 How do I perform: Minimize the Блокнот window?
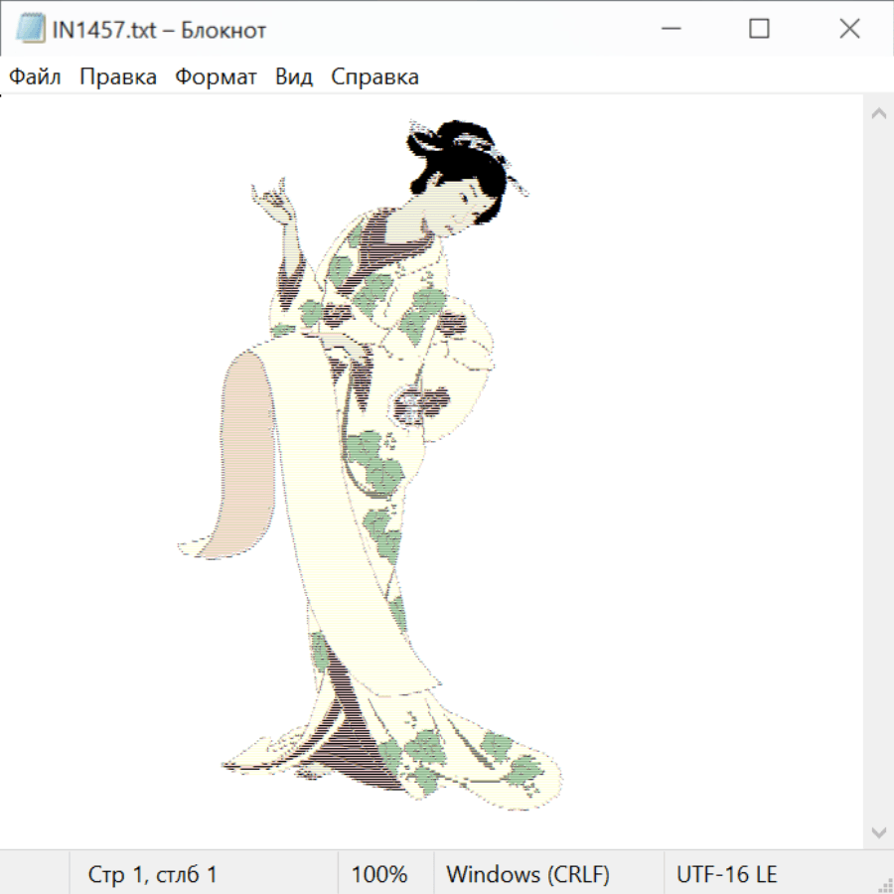(670, 30)
